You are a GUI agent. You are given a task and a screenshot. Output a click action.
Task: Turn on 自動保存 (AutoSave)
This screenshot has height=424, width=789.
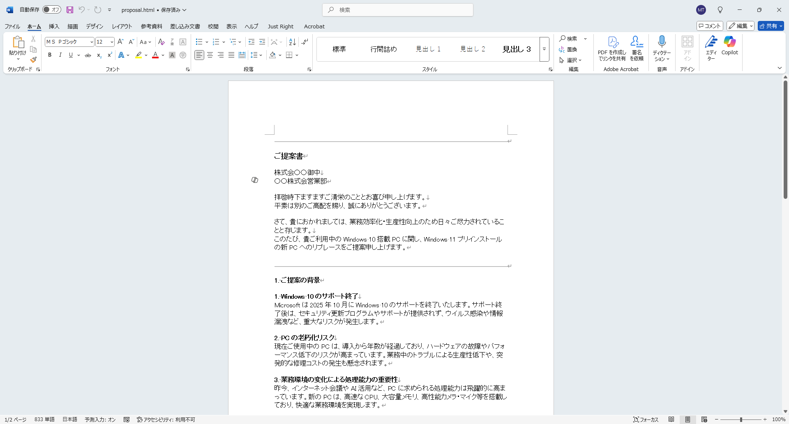click(x=51, y=9)
